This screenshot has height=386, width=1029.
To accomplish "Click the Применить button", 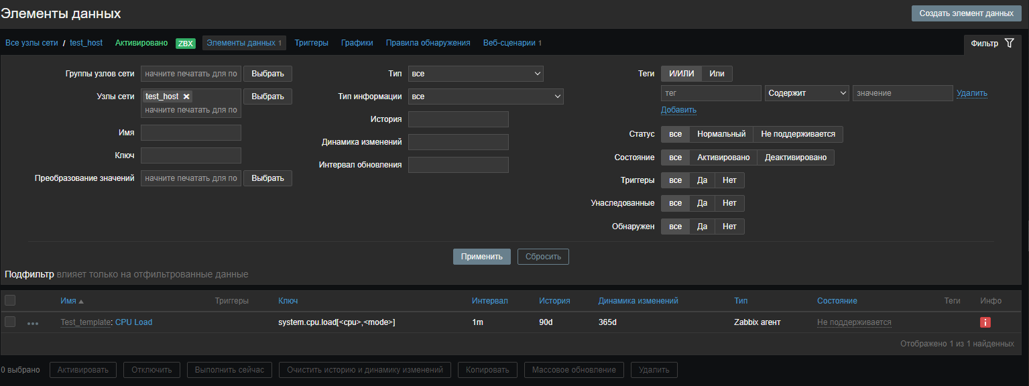I will (481, 257).
